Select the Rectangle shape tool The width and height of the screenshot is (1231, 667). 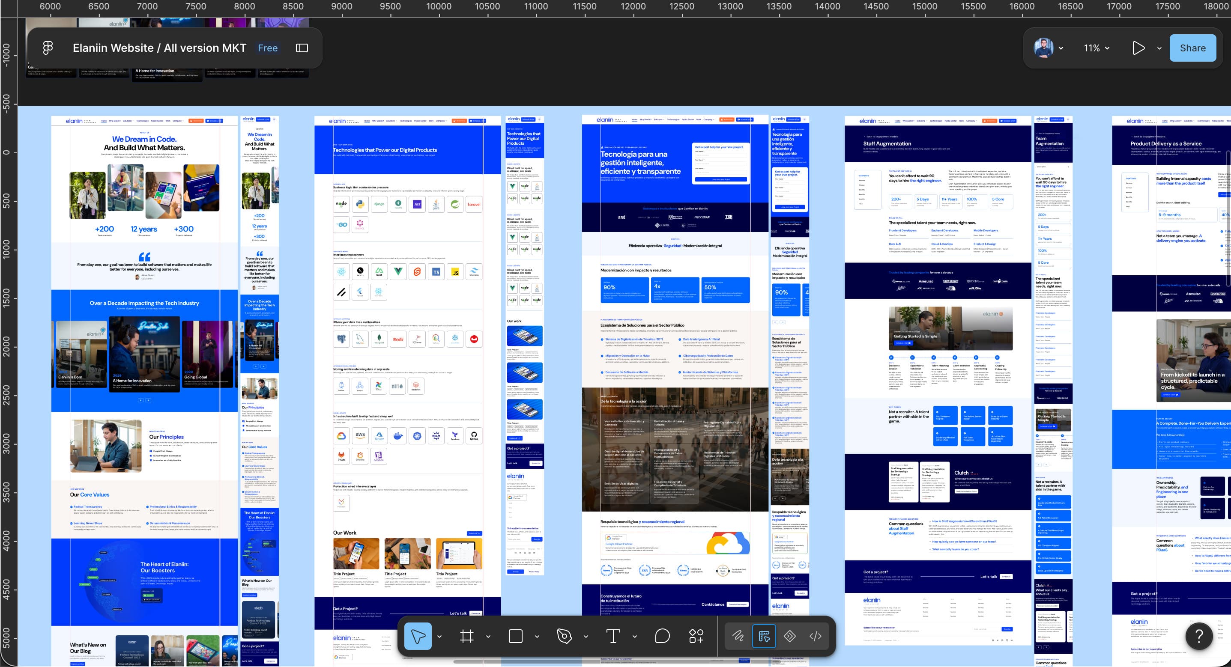516,636
